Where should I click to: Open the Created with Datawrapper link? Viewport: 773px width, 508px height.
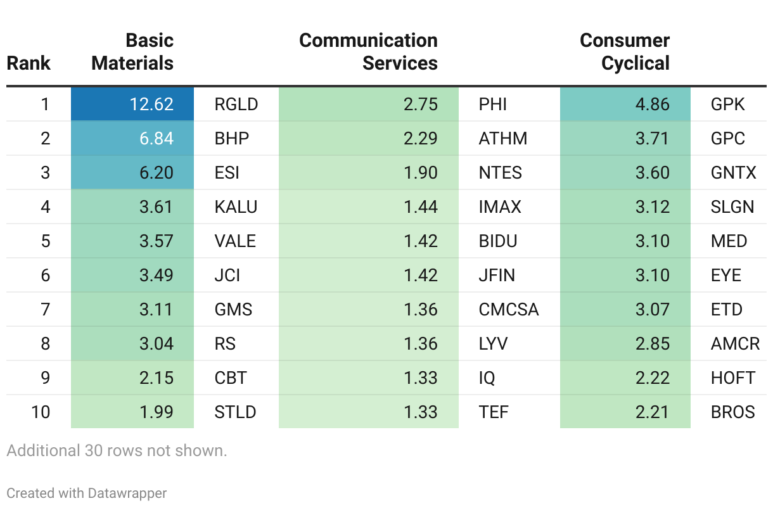pyautogui.click(x=87, y=493)
